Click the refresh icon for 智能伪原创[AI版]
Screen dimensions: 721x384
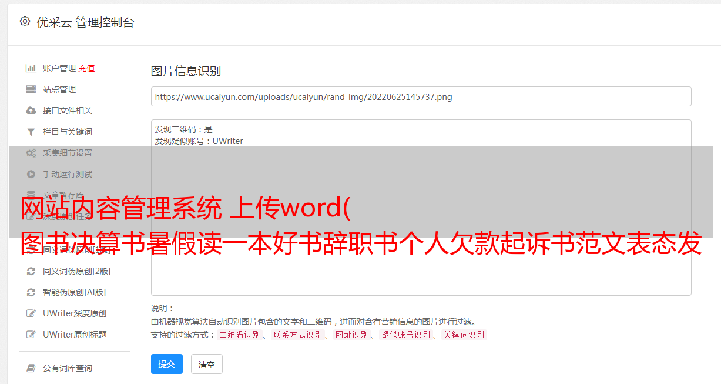coord(31,292)
